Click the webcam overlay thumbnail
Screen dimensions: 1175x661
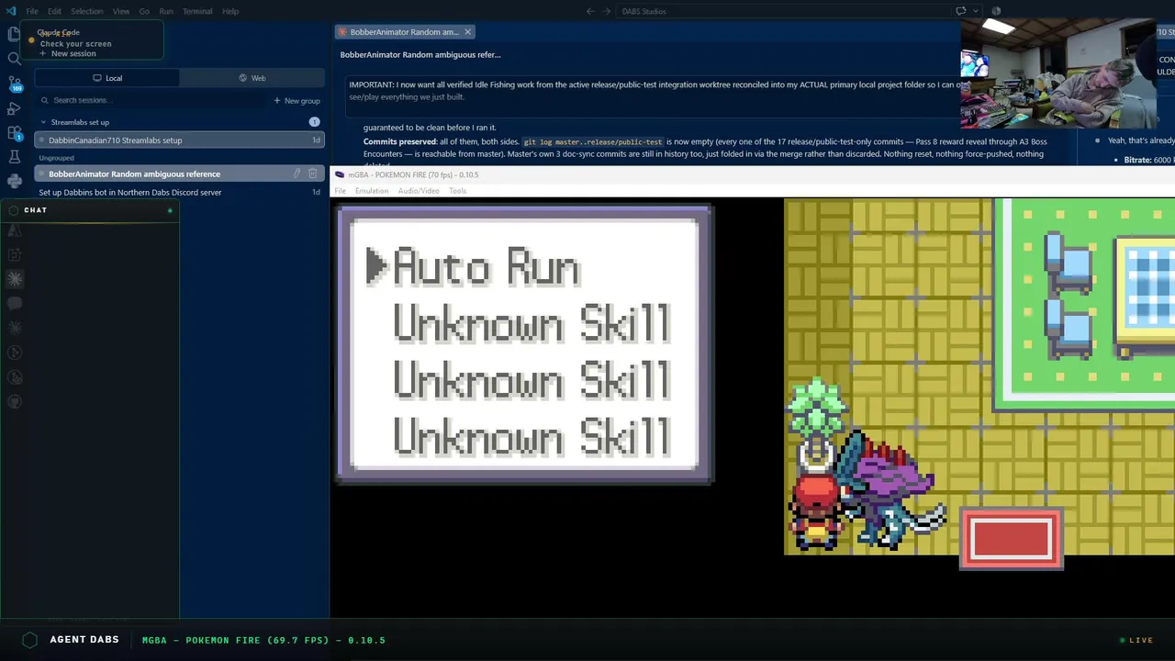click(1059, 73)
